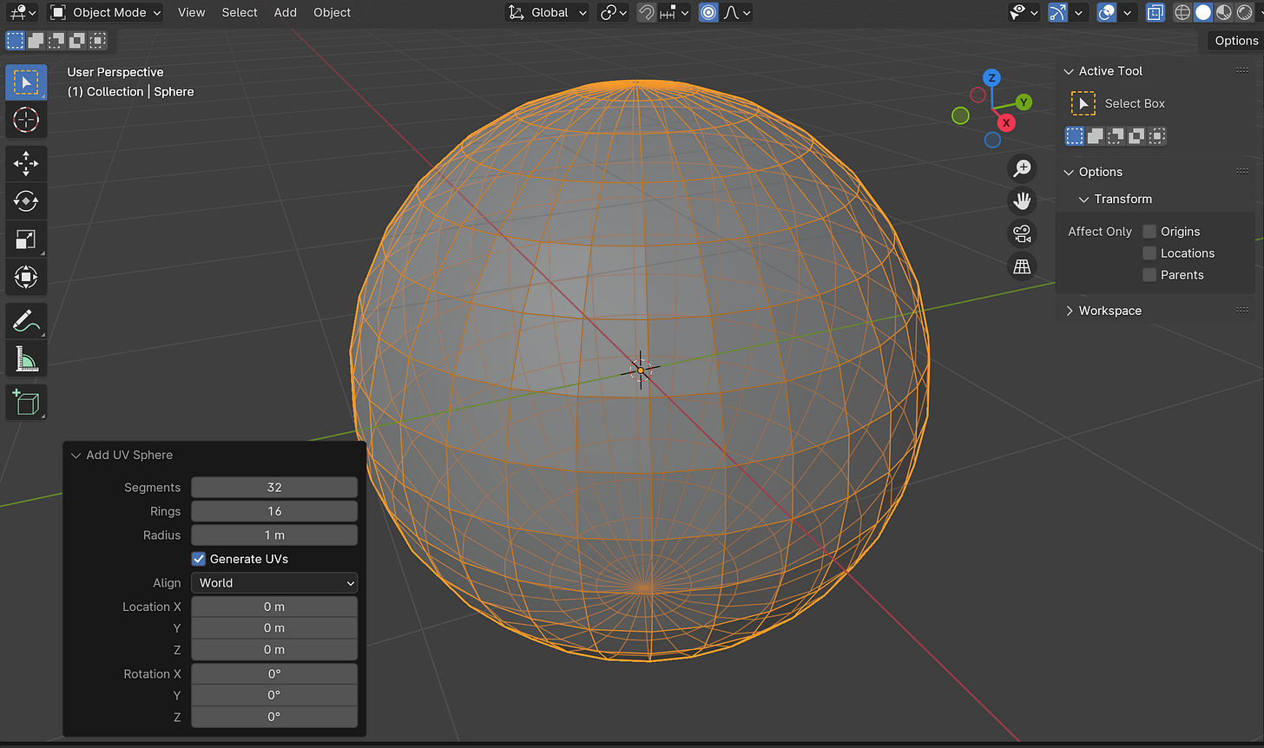This screenshot has width=1264, height=748.
Task: Enable Affect Only Origins checkbox
Action: tap(1149, 232)
